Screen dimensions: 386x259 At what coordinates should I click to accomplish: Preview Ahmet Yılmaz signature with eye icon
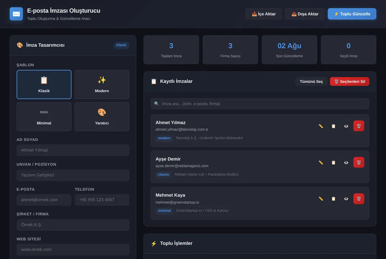pyautogui.click(x=346, y=126)
